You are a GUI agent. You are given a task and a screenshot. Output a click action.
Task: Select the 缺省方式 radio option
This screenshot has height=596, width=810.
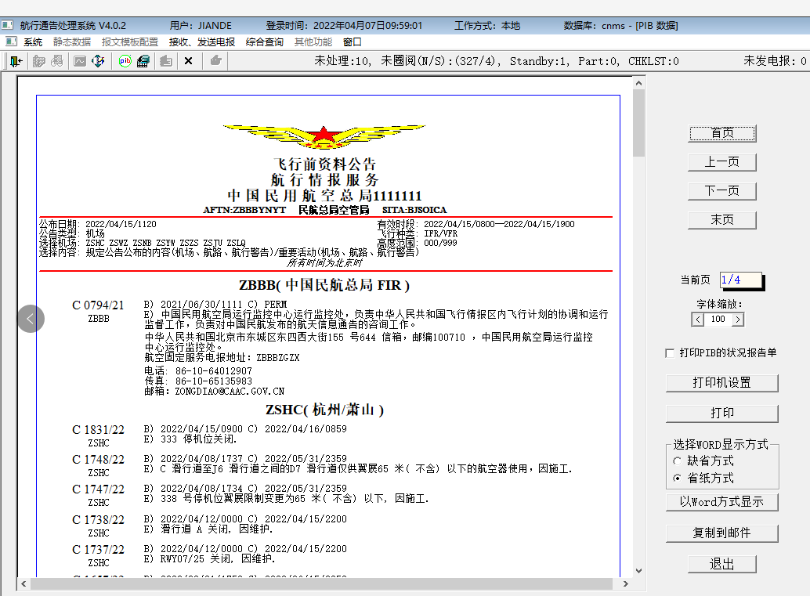pos(678,461)
